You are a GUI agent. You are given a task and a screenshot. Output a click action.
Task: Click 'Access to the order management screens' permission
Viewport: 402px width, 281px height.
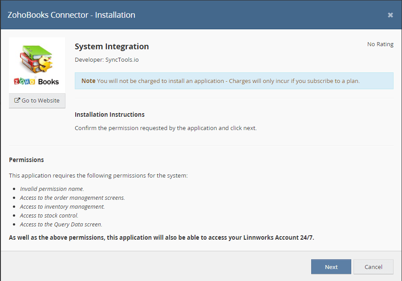(72, 198)
